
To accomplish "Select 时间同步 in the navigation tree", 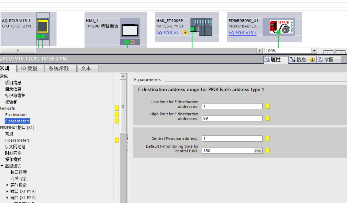I will pyautogui.click(x=13, y=153).
